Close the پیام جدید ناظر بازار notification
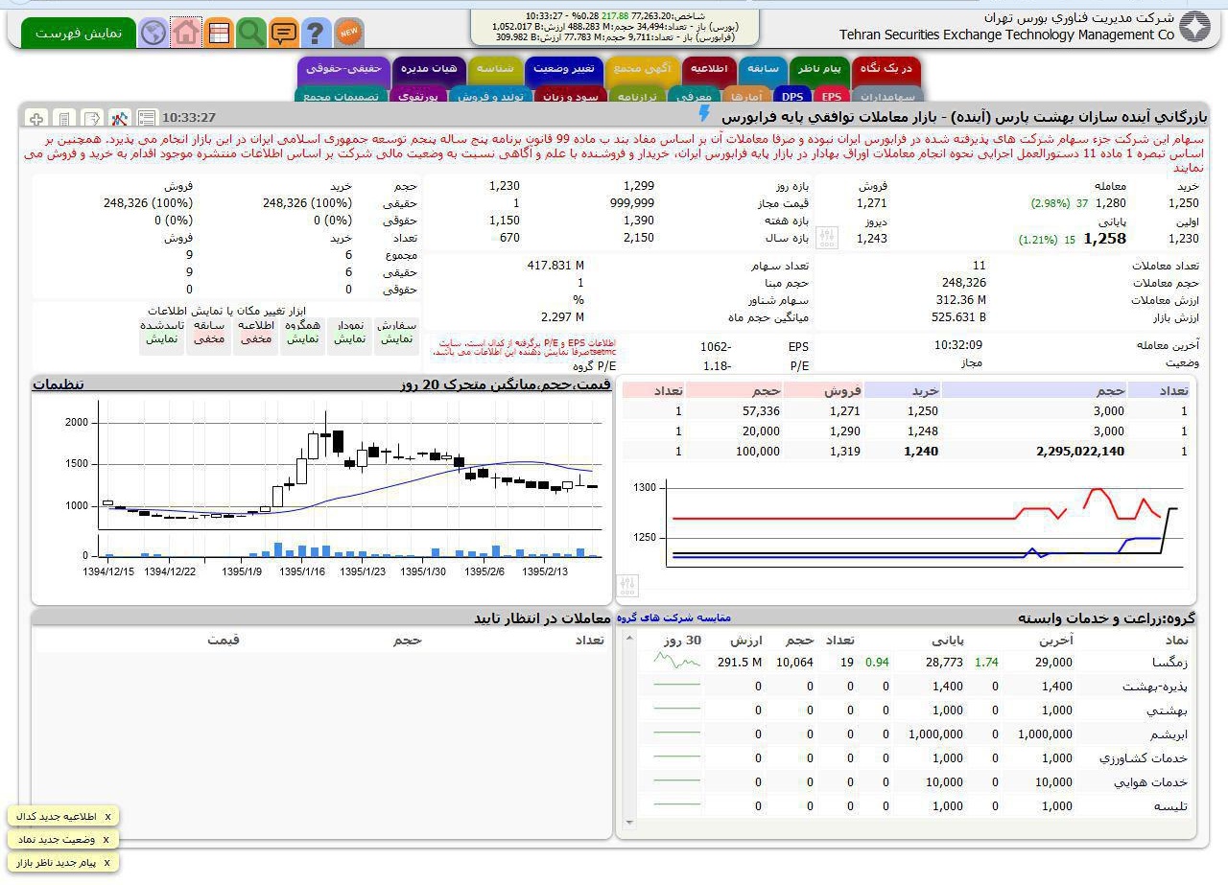The height and width of the screenshot is (885, 1228). pyautogui.click(x=107, y=863)
